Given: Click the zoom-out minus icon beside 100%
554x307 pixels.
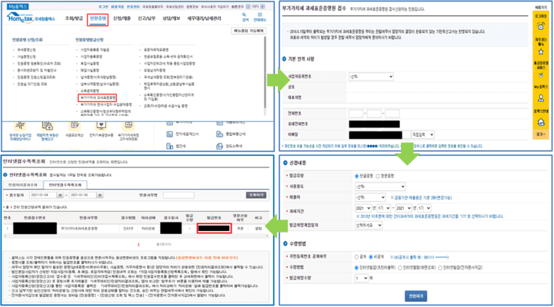Looking at the screenshot, I should pyautogui.click(x=248, y=7).
